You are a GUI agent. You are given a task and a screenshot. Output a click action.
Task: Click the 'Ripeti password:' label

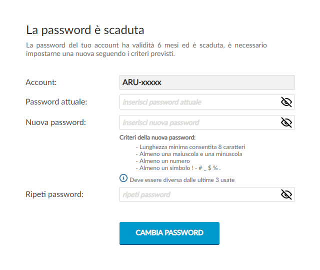click(x=54, y=194)
